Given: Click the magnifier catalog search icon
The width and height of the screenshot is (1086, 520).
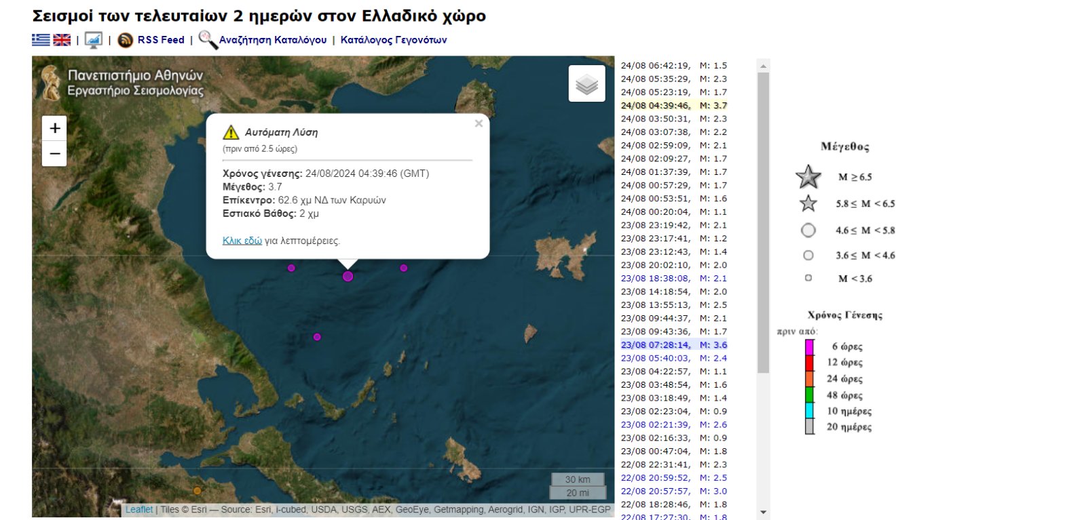Looking at the screenshot, I should (208, 40).
